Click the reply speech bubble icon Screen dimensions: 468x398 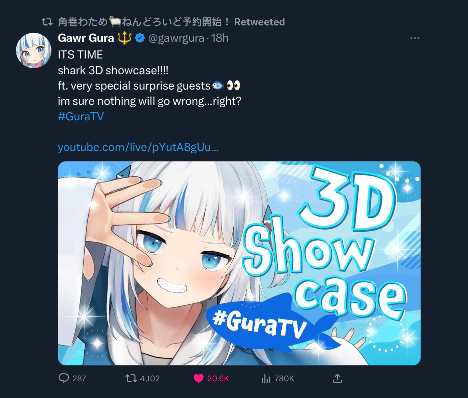[x=63, y=378]
